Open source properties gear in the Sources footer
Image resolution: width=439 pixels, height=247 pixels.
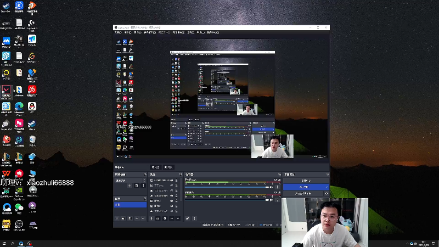click(x=165, y=218)
